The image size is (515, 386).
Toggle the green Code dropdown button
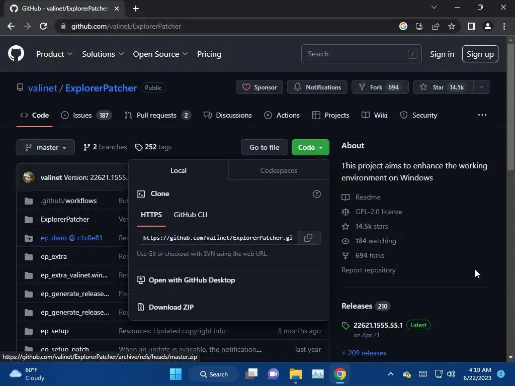310,147
